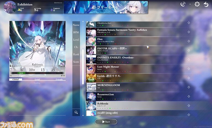Open the sync swirl icon
Image resolution: width=212 pixels, height=128 pixels.
[x=183, y=4]
